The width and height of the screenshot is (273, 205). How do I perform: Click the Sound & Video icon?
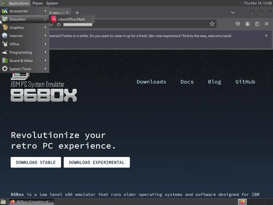coord(5,61)
